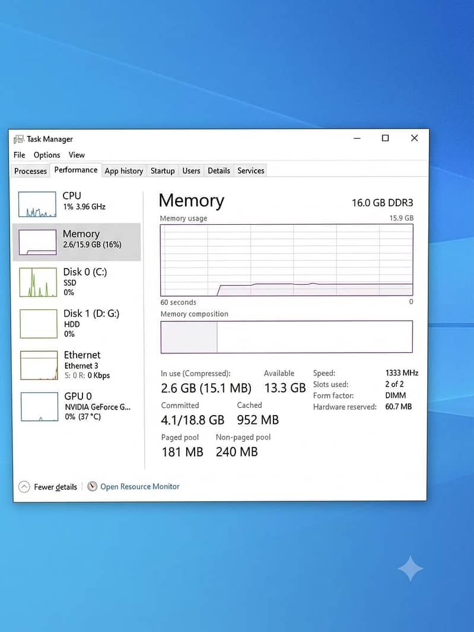Switch to the Processes tab

[30, 171]
